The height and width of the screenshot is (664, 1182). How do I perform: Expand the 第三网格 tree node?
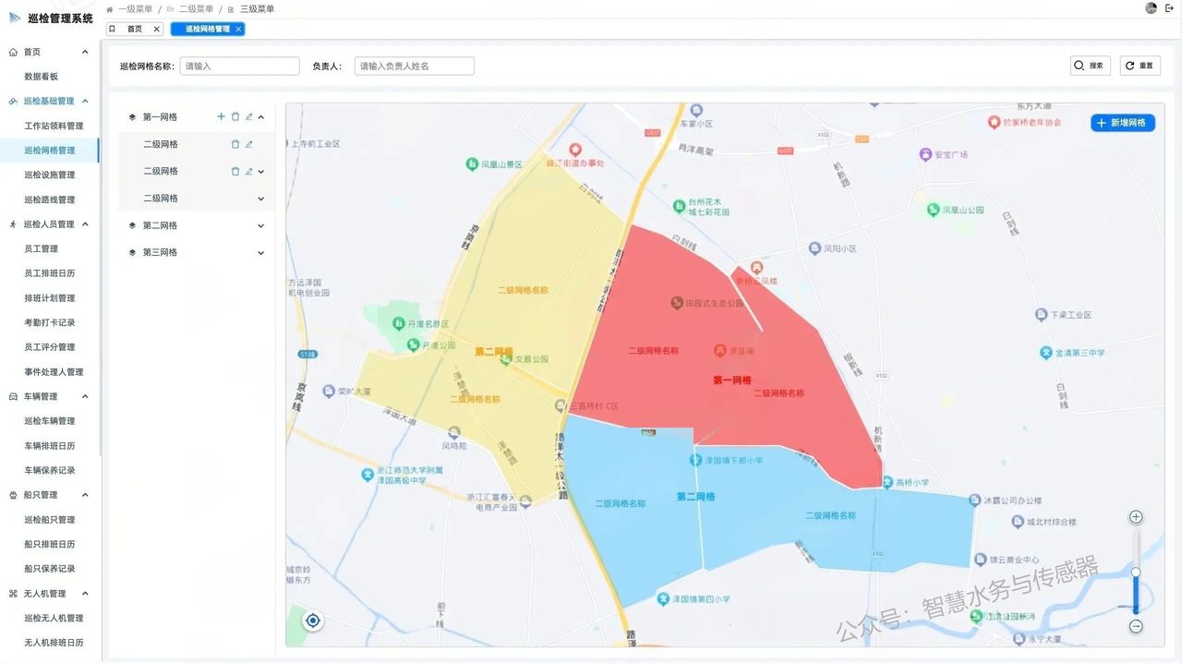click(x=261, y=253)
